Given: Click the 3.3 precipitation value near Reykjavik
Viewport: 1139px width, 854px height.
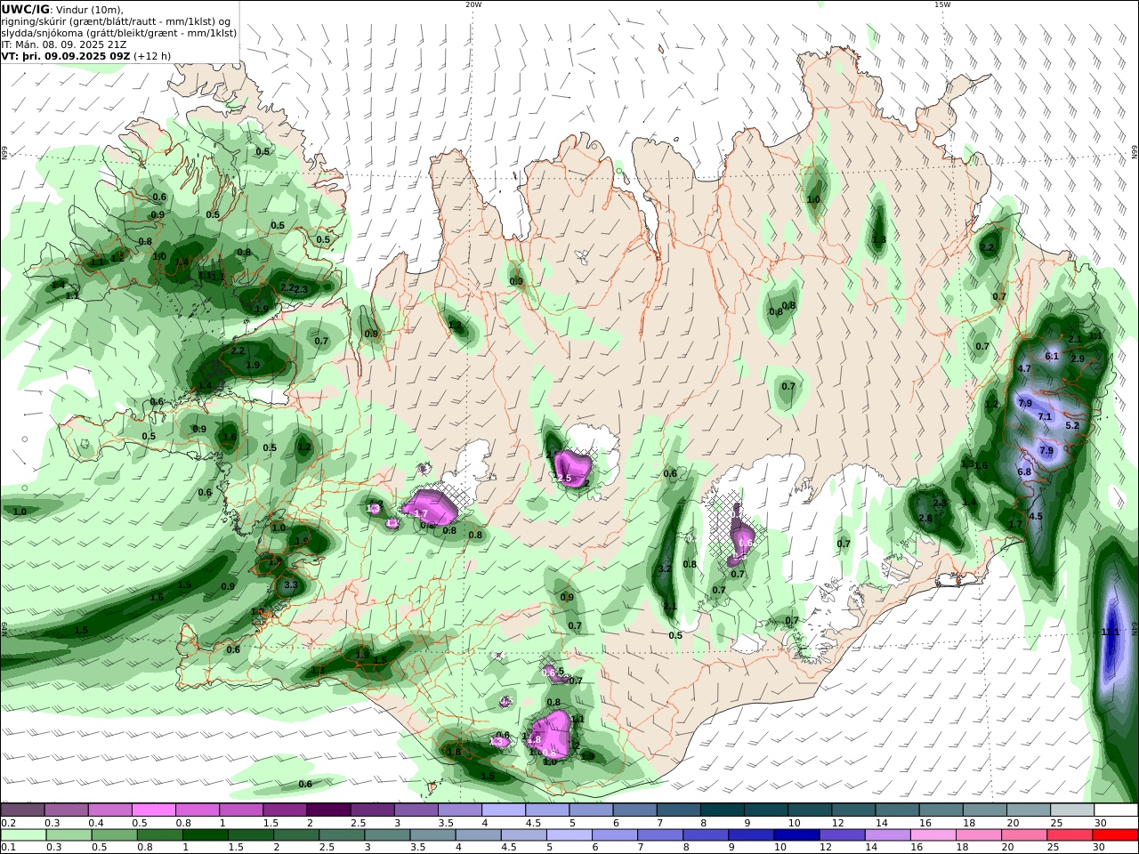Looking at the screenshot, I should coord(290,585).
